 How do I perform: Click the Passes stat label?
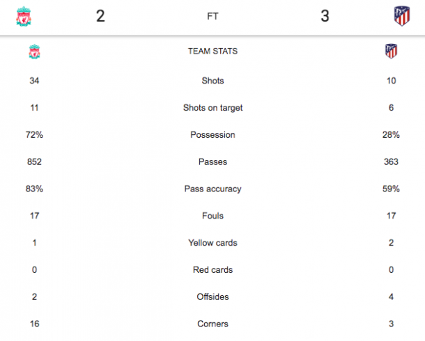coord(212,162)
